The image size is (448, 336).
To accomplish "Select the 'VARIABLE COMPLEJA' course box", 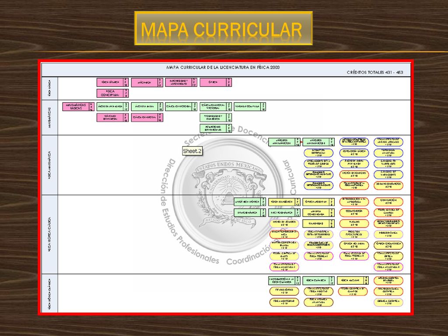I will [x=250, y=107].
